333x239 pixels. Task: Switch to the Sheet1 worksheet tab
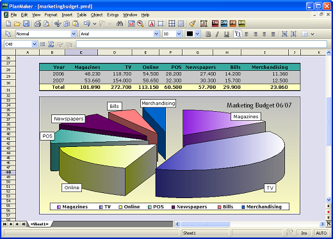(40, 224)
